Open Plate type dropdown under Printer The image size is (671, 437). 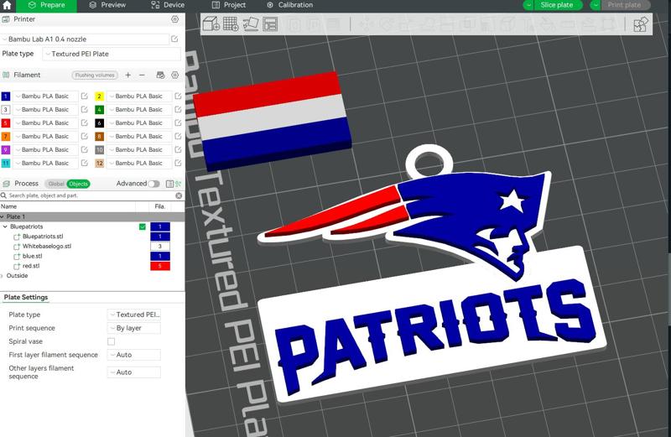coord(112,54)
